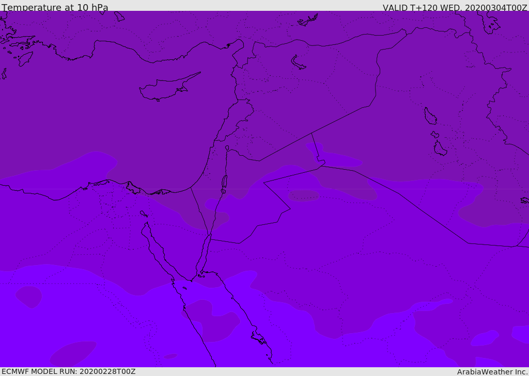Click the 'VALID T+120 WED. 20200304T00Z' label
This screenshot has height=376, width=529.
tap(455, 8)
